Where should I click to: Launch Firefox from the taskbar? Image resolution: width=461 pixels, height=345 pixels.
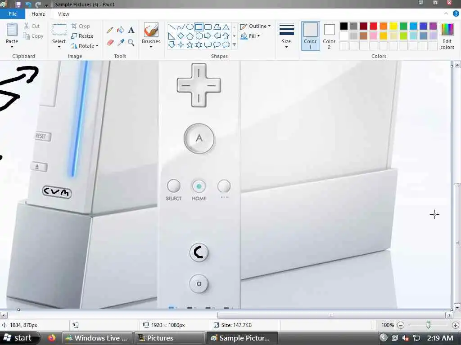[52, 338]
